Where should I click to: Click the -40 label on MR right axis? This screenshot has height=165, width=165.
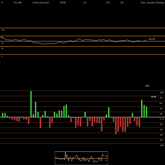coord(161,130)
